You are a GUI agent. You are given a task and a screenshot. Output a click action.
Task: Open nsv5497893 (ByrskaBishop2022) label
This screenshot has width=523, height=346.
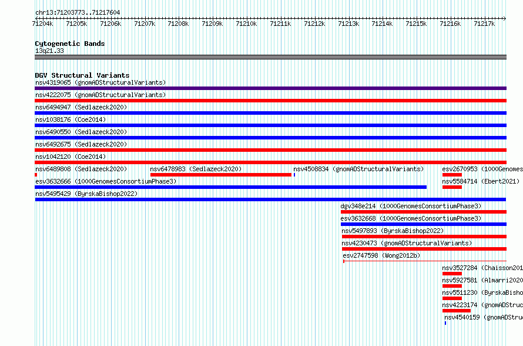(x=393, y=231)
